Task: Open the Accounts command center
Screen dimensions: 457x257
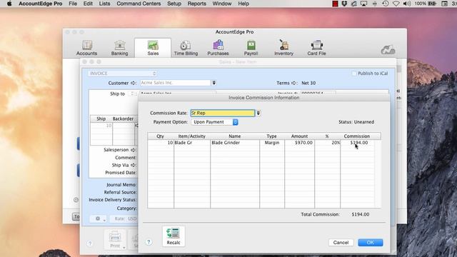Action: (86, 48)
